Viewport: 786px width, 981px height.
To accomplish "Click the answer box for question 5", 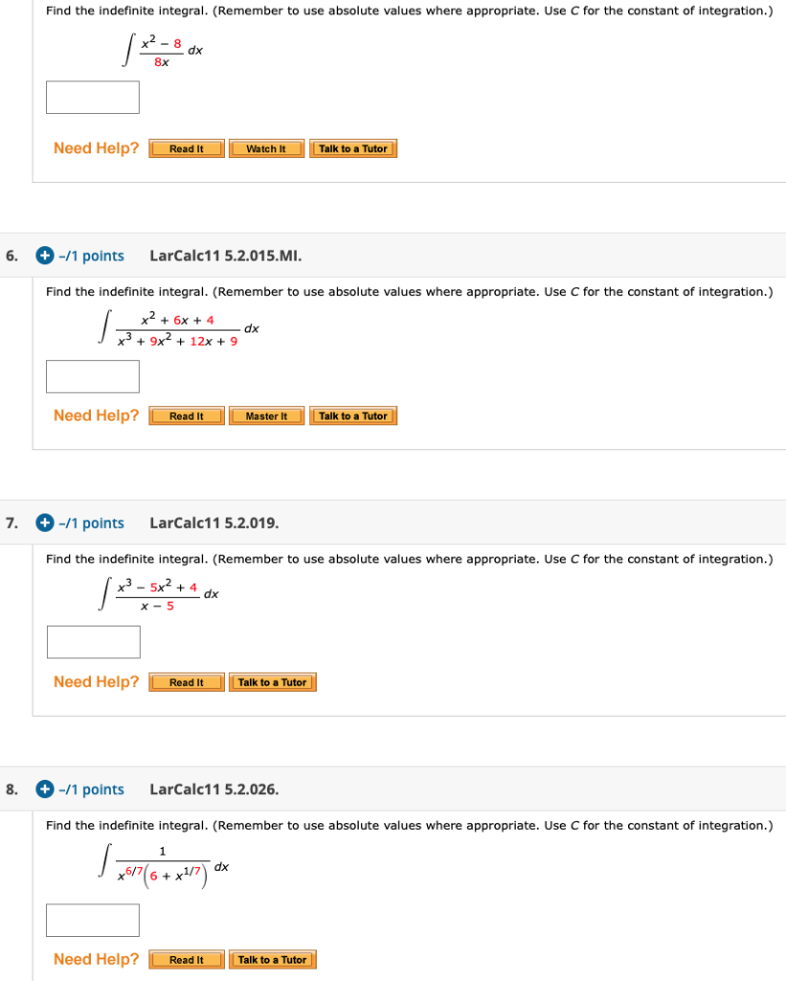I will coord(92,97).
